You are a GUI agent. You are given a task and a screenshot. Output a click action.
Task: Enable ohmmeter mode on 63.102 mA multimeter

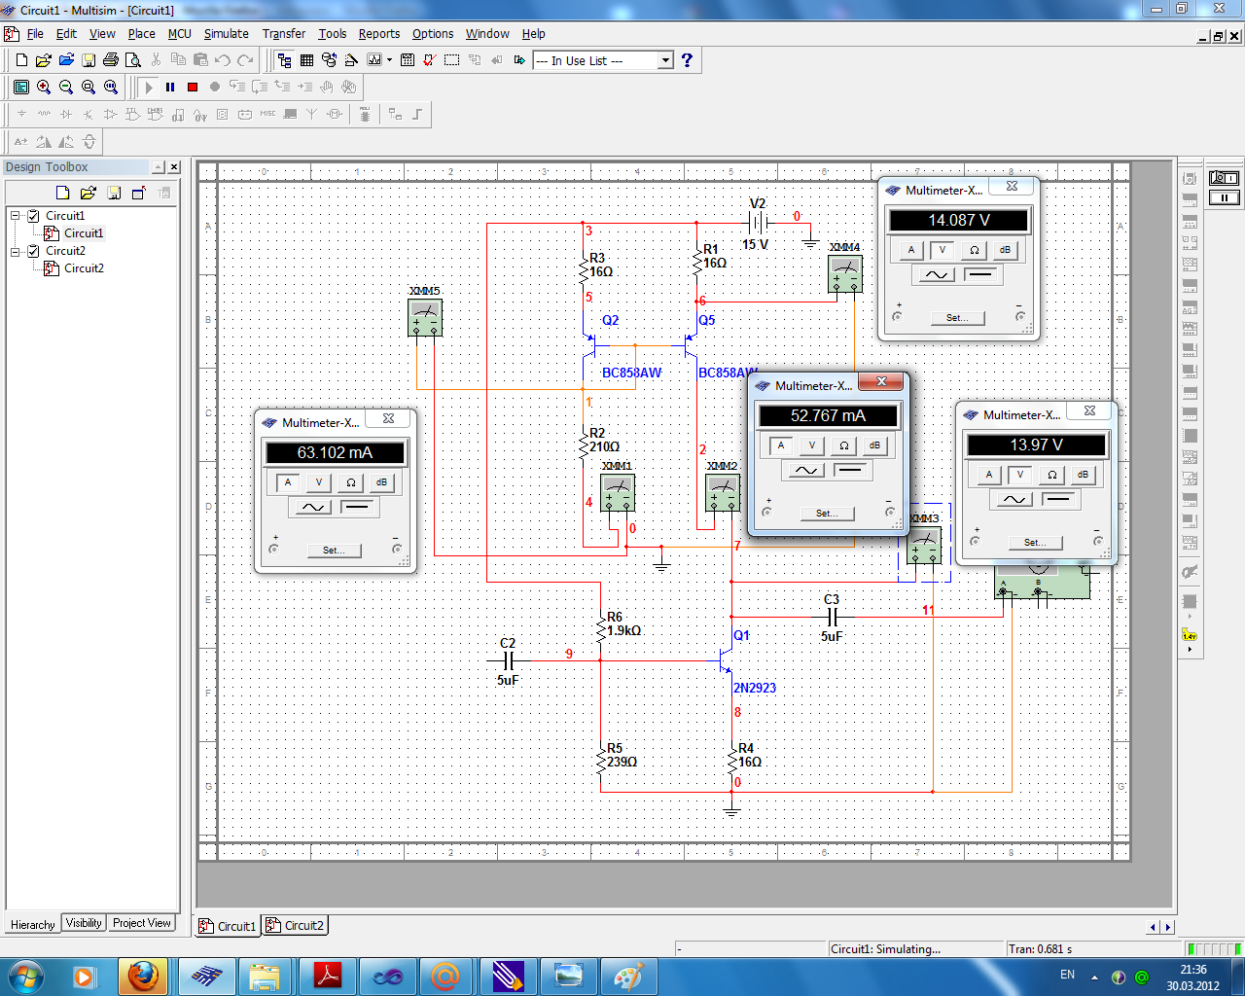350,482
